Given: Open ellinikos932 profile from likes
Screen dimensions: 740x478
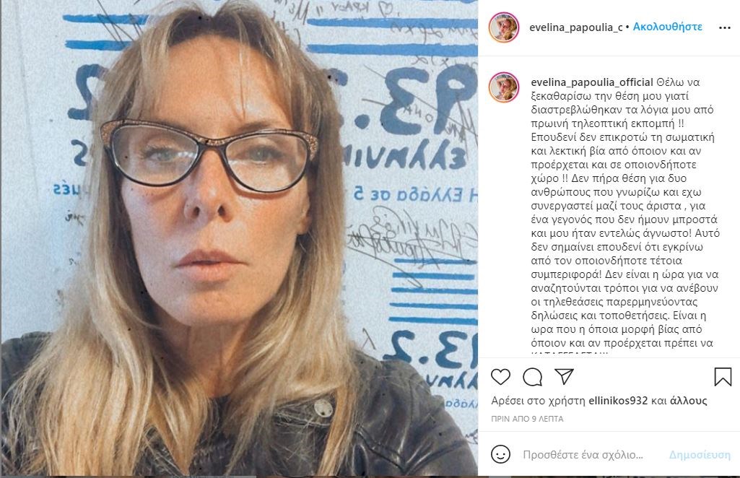Looking at the screenshot, I should point(618,401).
